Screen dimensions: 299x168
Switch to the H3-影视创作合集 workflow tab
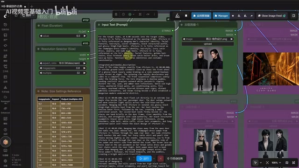point(13,6)
